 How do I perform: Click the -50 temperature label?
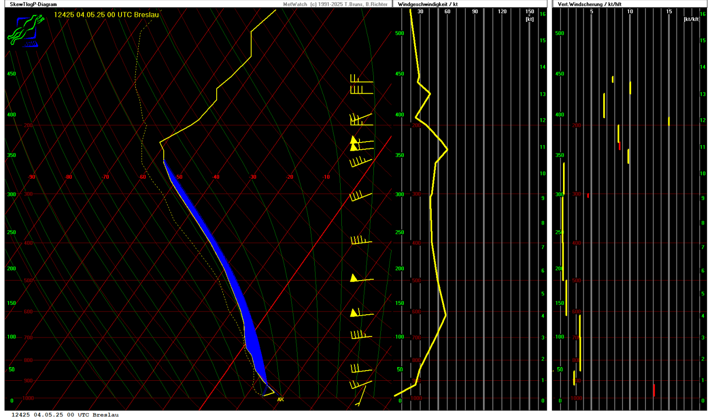click(179, 177)
